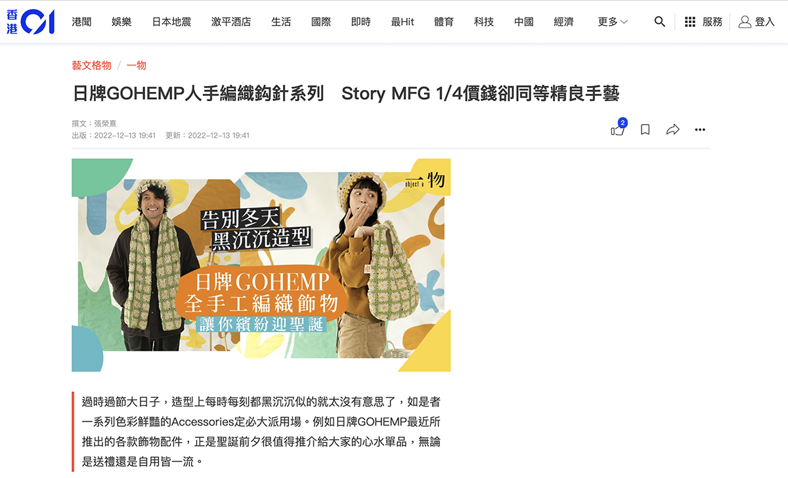Open the 日本地震 topic
The width and height of the screenshot is (788, 478).
pos(171,22)
